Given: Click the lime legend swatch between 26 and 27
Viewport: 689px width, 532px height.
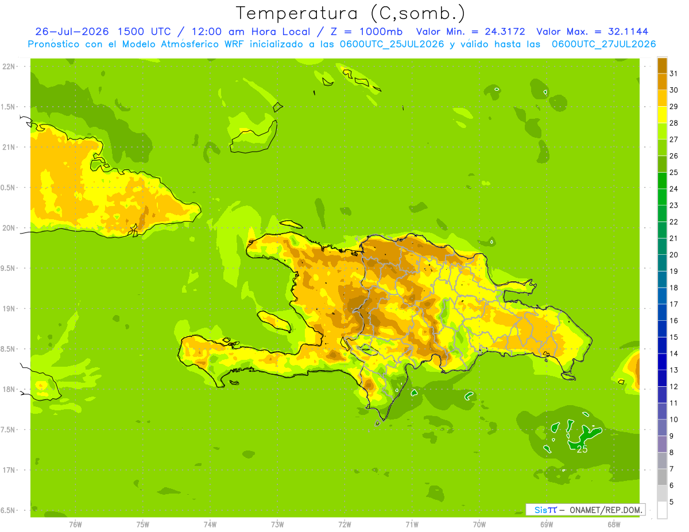Looking at the screenshot, I should coord(662,147).
